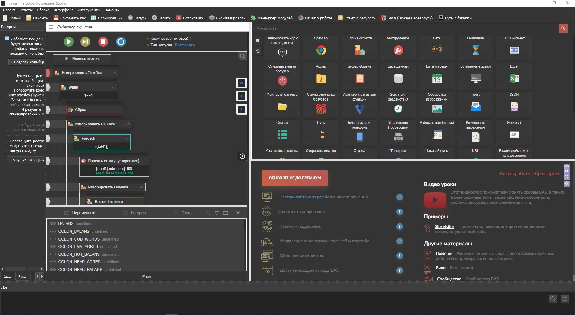The image size is (575, 315).
Task: Collapse the While block chevron
Action: click(113, 87)
